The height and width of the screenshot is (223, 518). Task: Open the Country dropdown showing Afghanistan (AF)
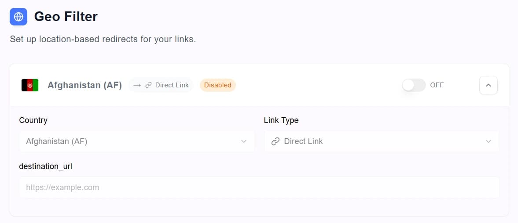(x=137, y=141)
